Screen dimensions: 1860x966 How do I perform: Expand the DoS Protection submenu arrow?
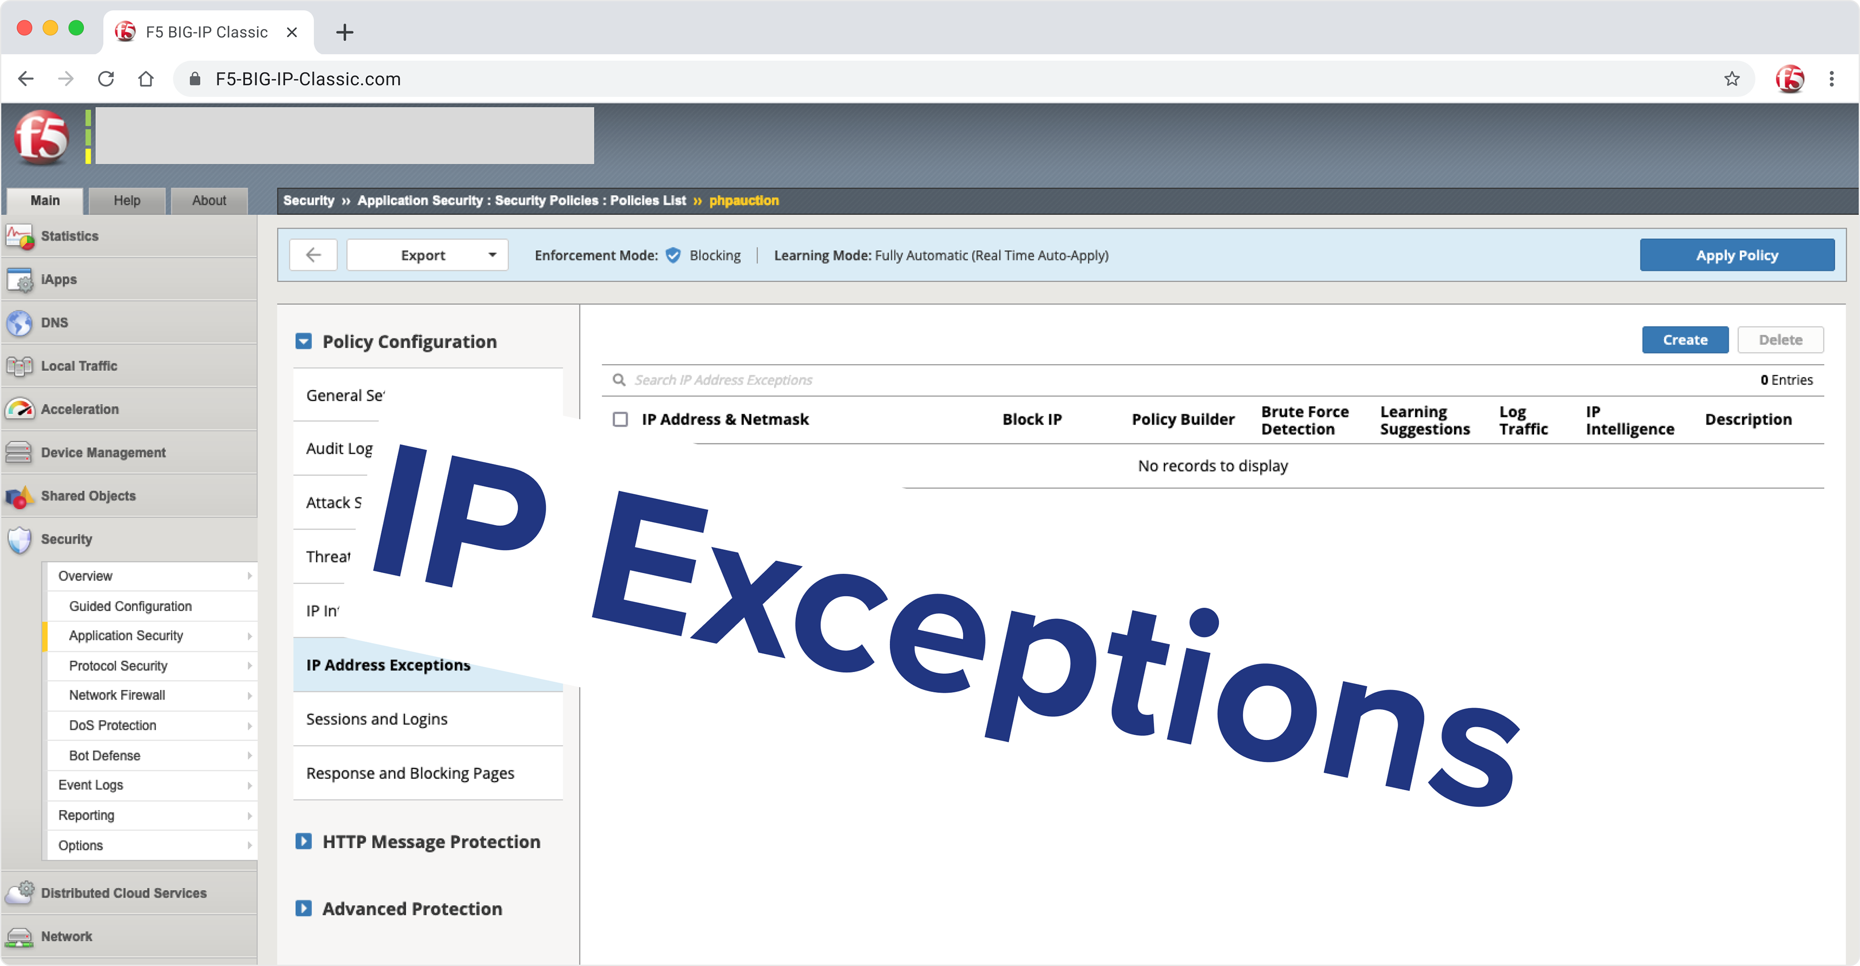pos(249,725)
